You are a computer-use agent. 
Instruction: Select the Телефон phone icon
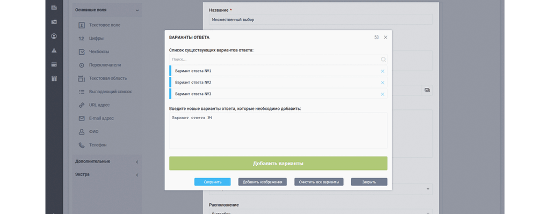[x=82, y=145]
